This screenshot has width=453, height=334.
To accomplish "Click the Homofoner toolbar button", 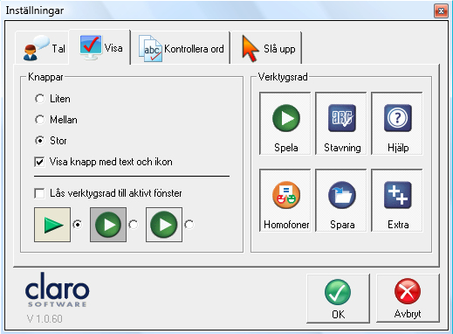I will (285, 200).
